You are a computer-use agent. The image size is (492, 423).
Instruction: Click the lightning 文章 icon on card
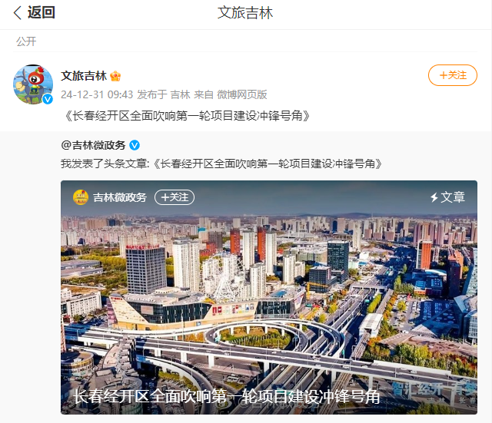[447, 197]
